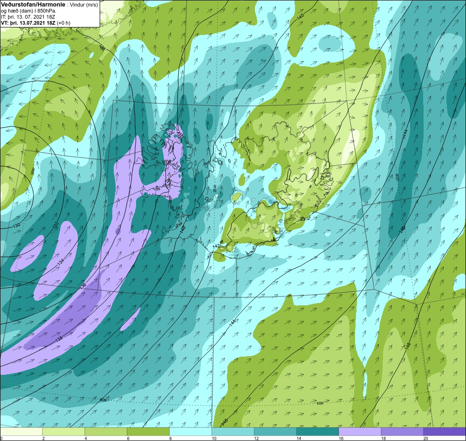
Task: Click the "20W" longitude label
Action: (214, 188)
